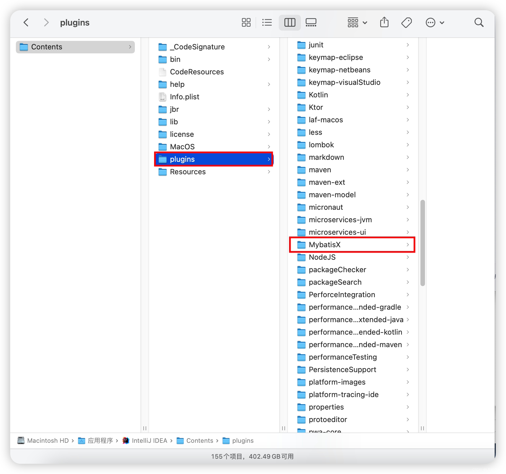Click Contents in the path bar
The height and width of the screenshot is (474, 506).
195,441
